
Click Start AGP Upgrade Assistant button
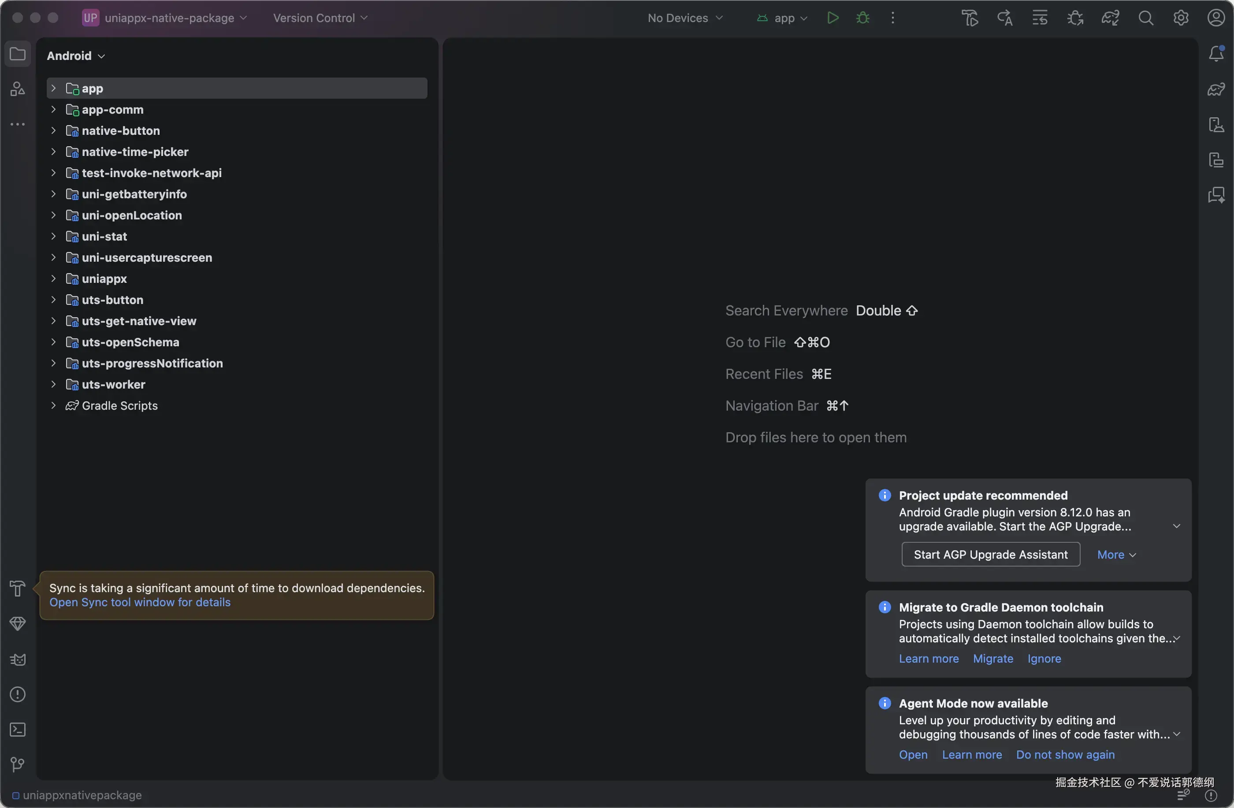coord(990,555)
